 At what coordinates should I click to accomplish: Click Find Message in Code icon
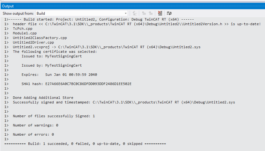click(135, 13)
